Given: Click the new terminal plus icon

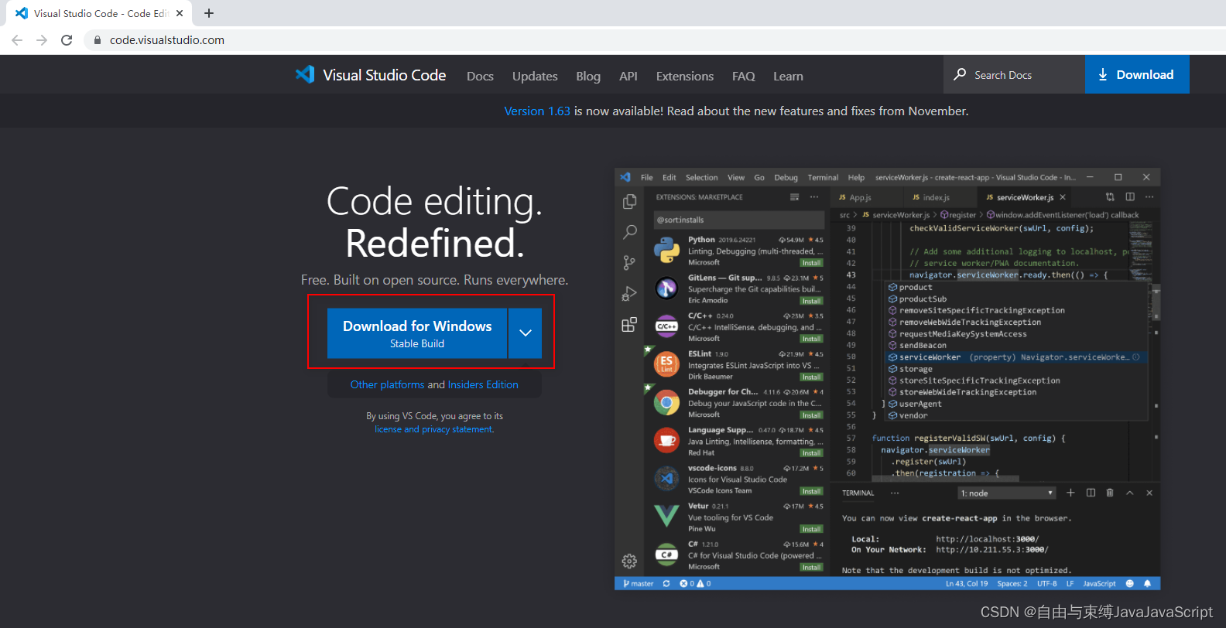Looking at the screenshot, I should [x=1071, y=493].
